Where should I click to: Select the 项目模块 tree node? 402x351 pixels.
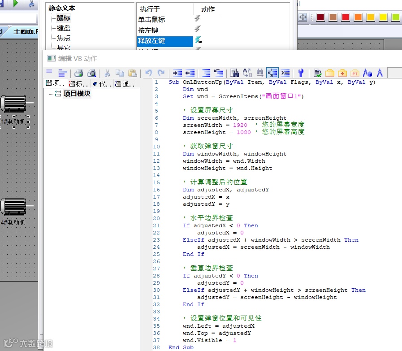[77, 94]
